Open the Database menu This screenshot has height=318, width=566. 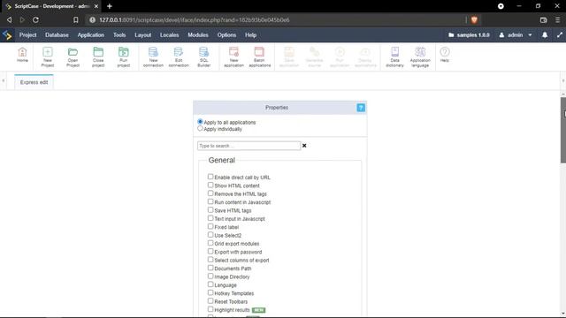pyautogui.click(x=57, y=35)
